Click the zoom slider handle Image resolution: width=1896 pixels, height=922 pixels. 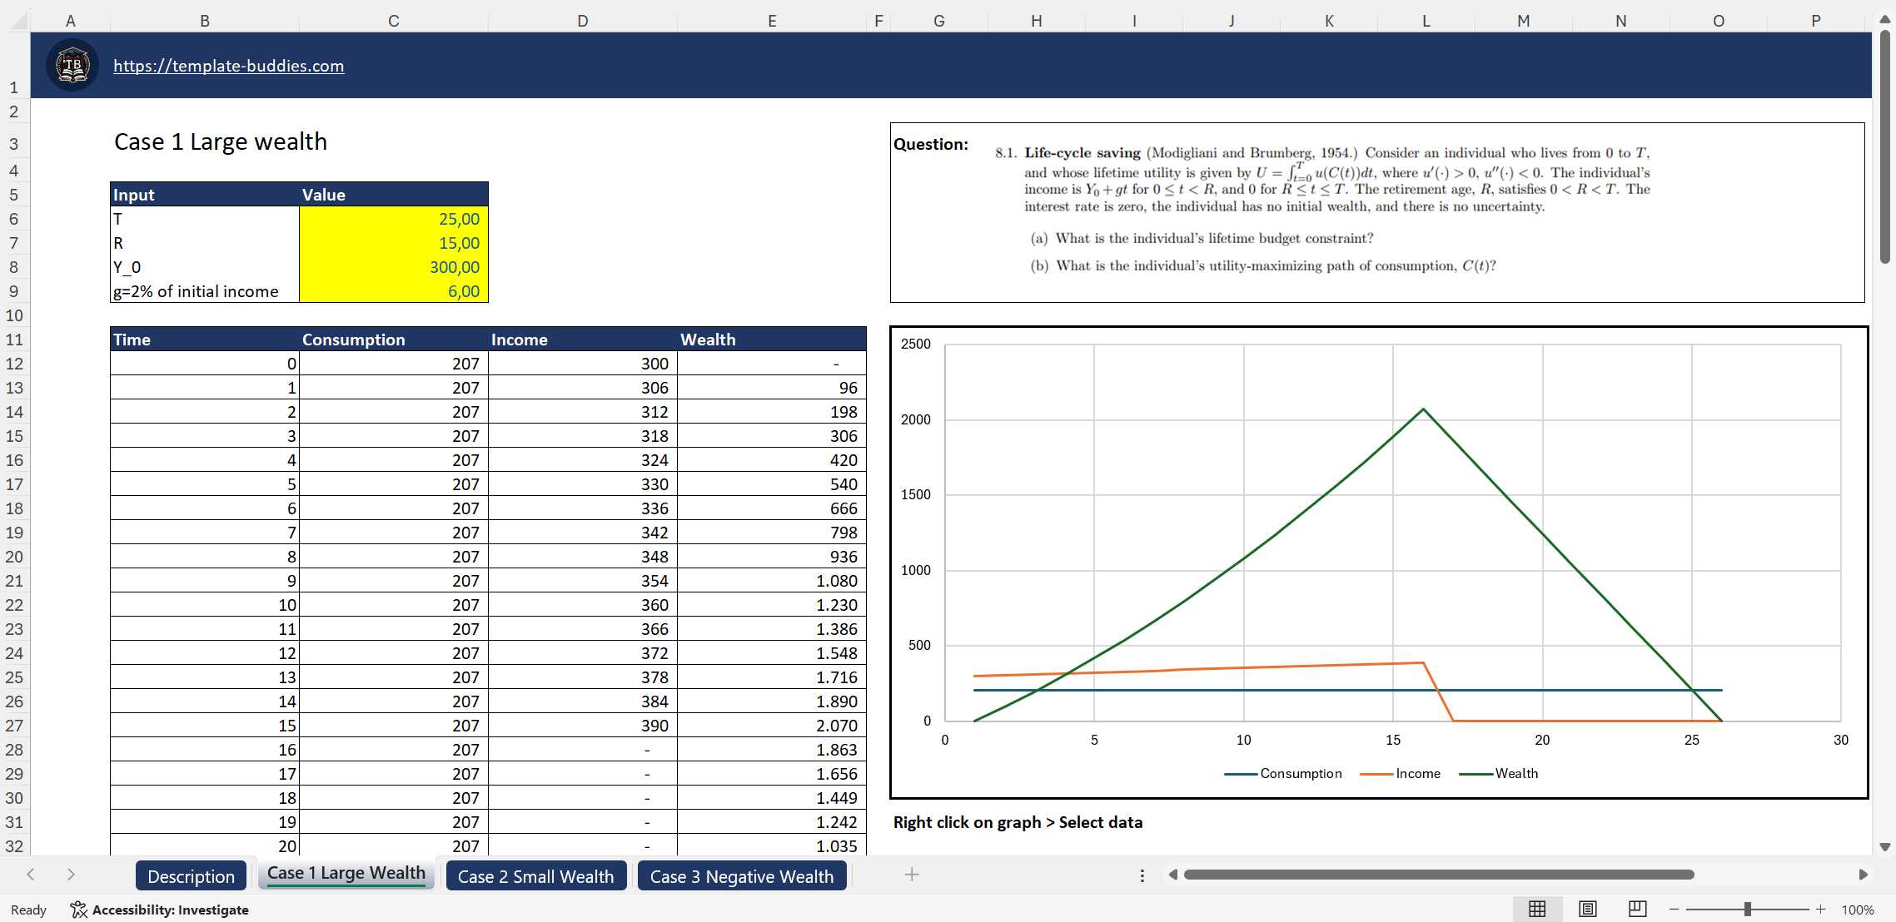tap(1748, 909)
